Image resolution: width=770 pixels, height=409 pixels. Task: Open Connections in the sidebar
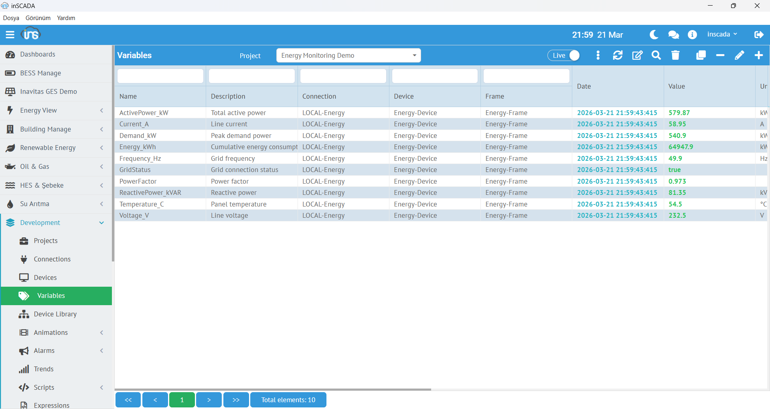pyautogui.click(x=52, y=259)
